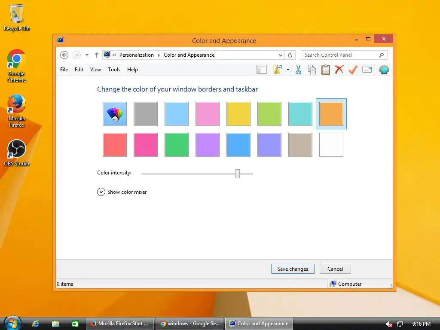Image resolution: width=440 pixels, height=330 pixels.
Task: Open the File menu
Action: pos(64,70)
